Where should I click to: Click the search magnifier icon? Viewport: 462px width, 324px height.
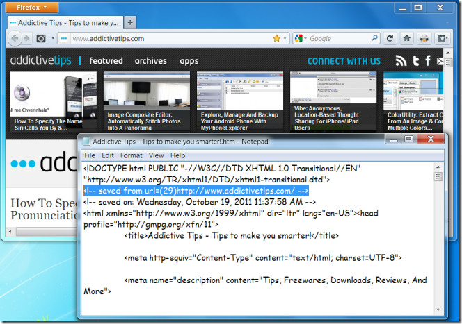(x=374, y=38)
